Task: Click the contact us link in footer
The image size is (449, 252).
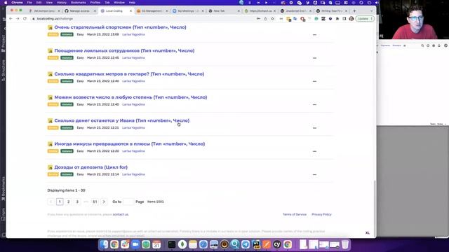Action: tap(121, 214)
